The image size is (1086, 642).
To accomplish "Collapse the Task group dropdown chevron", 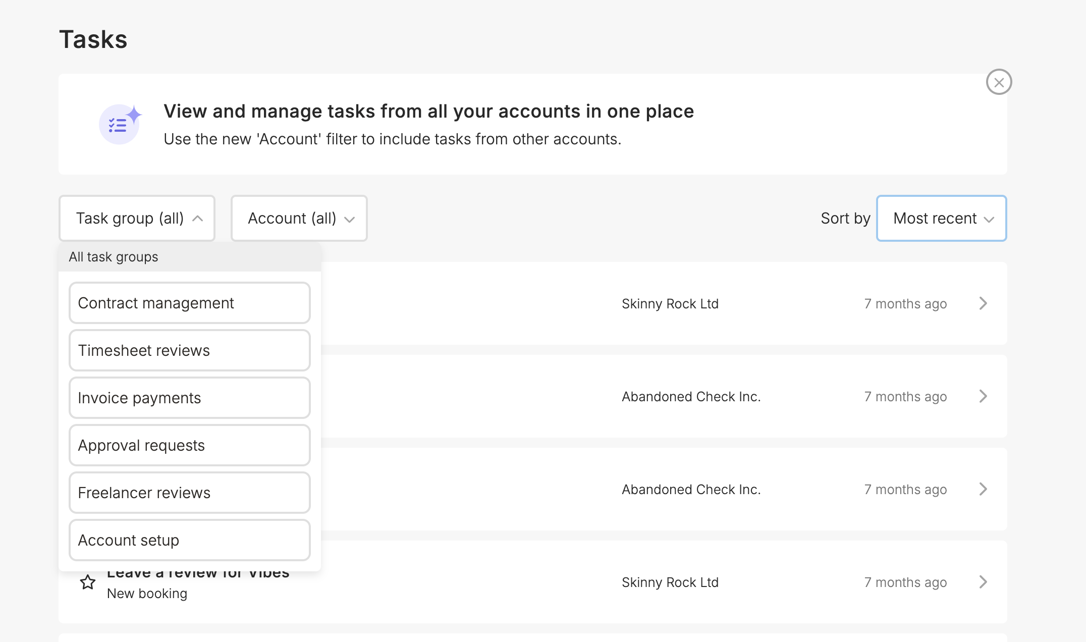I will point(198,219).
